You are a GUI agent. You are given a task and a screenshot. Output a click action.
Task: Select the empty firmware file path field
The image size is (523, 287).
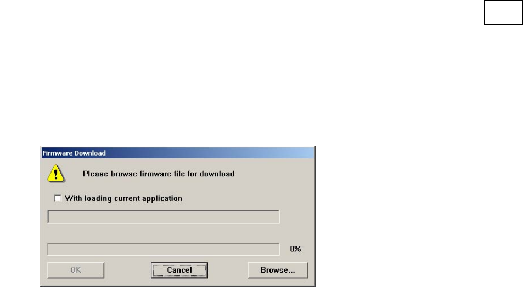164,217
